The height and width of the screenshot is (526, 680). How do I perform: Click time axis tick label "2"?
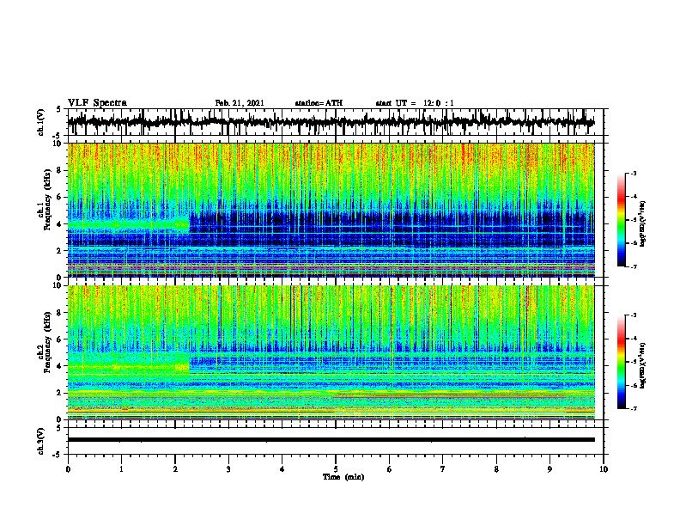tap(175, 469)
